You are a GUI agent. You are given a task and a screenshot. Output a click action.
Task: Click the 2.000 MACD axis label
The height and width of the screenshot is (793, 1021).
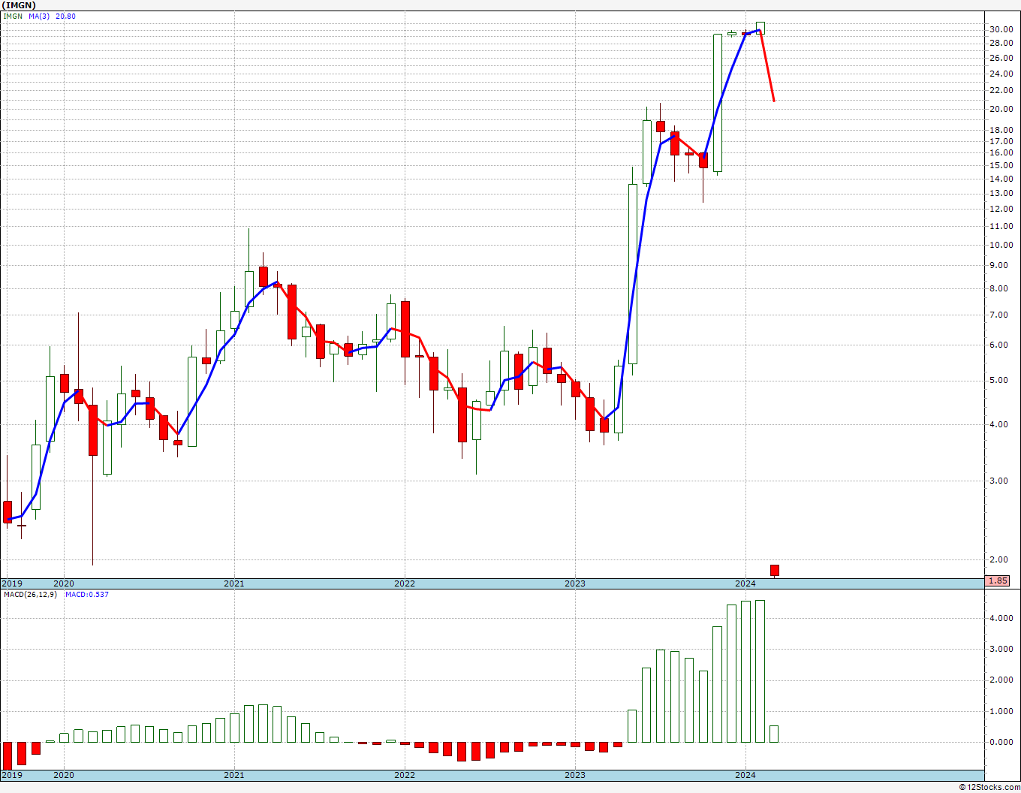click(x=1001, y=680)
